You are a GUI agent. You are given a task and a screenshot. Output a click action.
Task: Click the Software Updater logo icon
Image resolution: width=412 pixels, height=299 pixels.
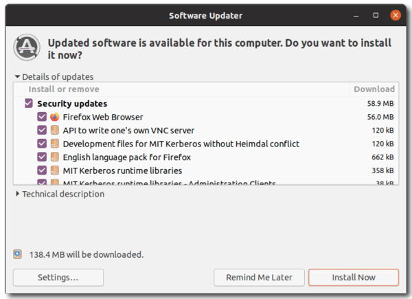tap(27, 47)
